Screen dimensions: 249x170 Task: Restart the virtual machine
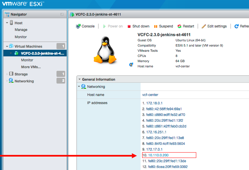[186, 26]
